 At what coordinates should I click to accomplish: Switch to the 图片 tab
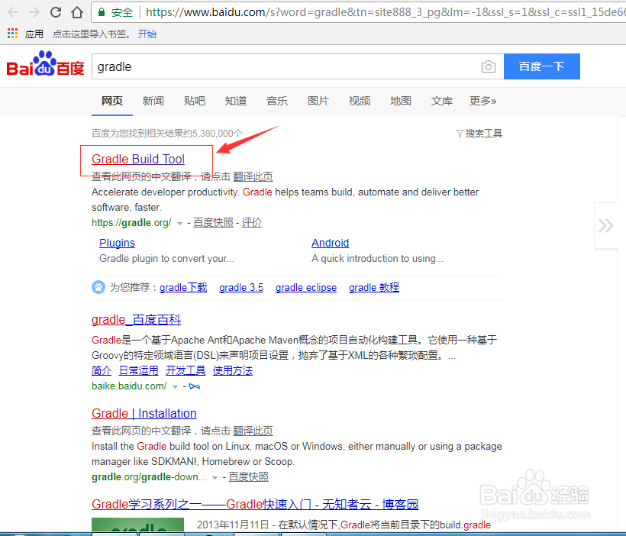click(x=318, y=101)
